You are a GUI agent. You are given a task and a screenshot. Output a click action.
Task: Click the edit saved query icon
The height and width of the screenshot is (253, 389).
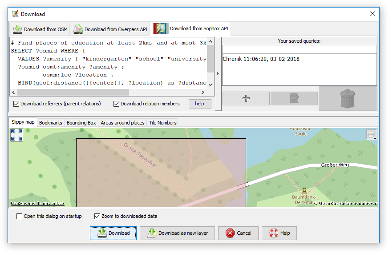(x=294, y=98)
